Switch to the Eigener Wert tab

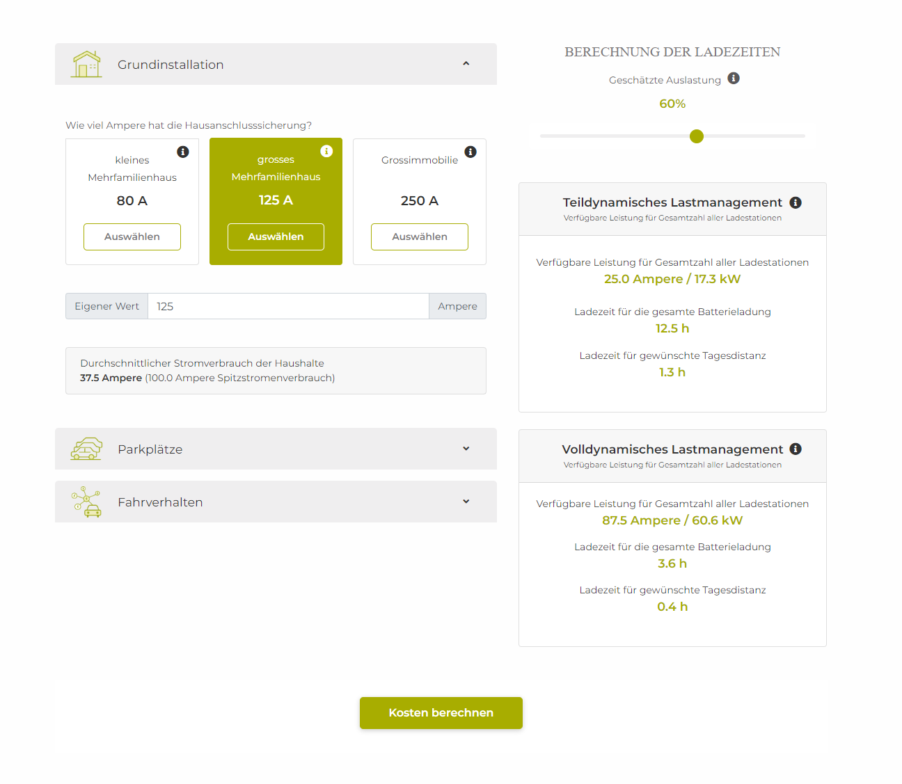[106, 306]
